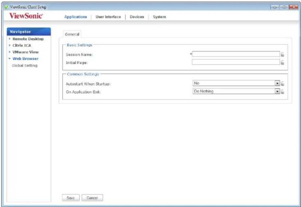The width and height of the screenshot is (301, 207).
Task: Toggle the lock icon for On Application Exit
Action: (283, 92)
